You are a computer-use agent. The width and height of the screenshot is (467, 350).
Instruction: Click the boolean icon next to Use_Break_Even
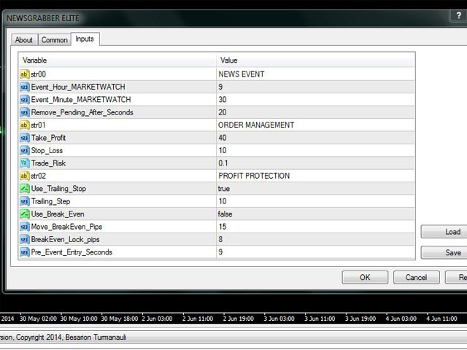pos(24,214)
